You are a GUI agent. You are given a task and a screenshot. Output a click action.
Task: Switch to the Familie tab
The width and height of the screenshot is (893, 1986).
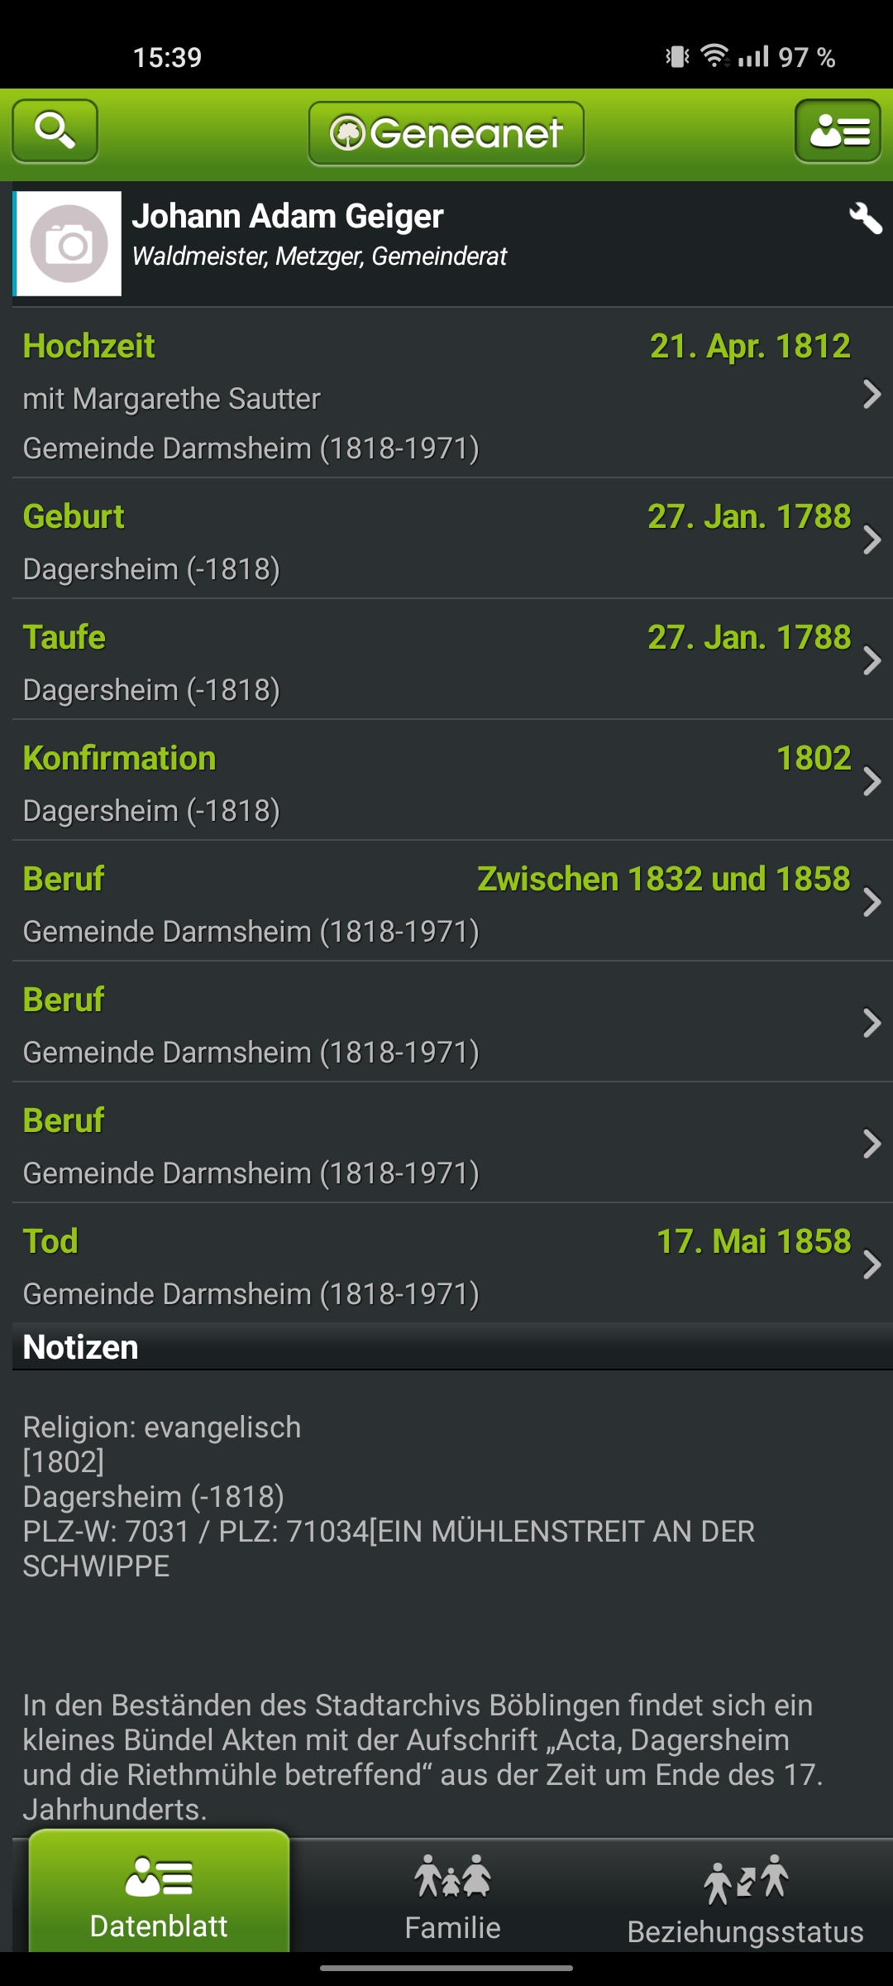tap(452, 1895)
